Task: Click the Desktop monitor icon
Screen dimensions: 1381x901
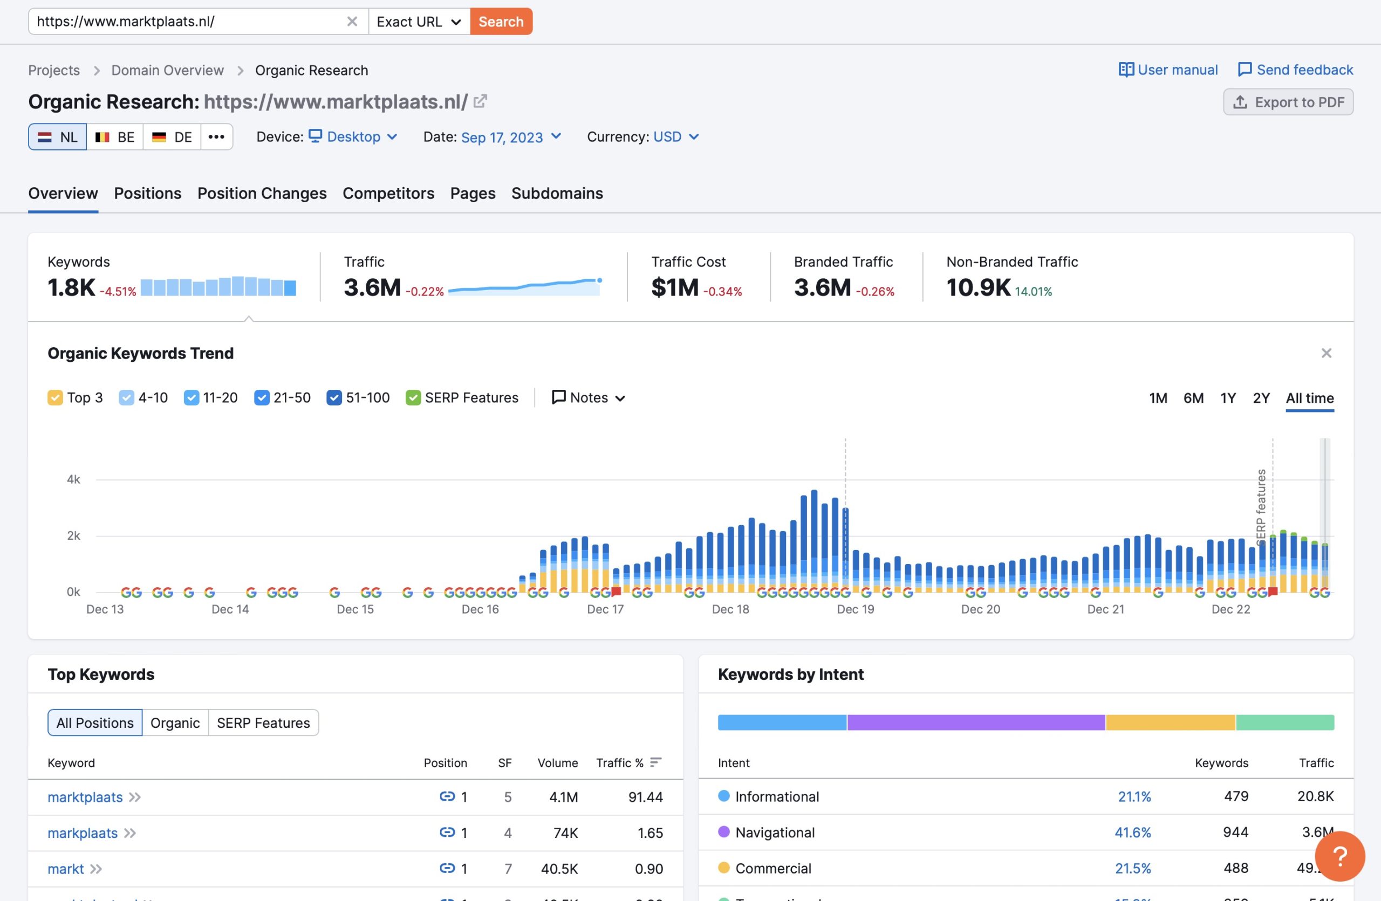Action: tap(315, 136)
